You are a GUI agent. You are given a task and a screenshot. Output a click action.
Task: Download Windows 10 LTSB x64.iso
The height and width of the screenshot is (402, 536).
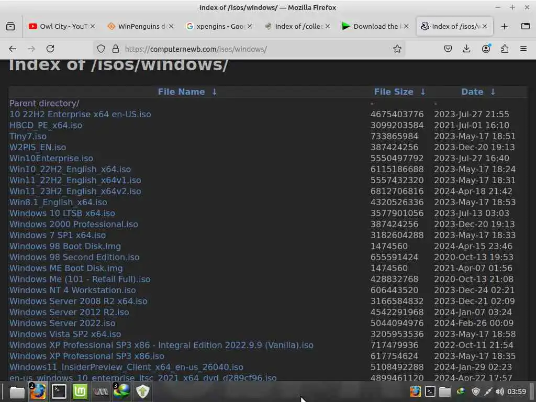62,213
